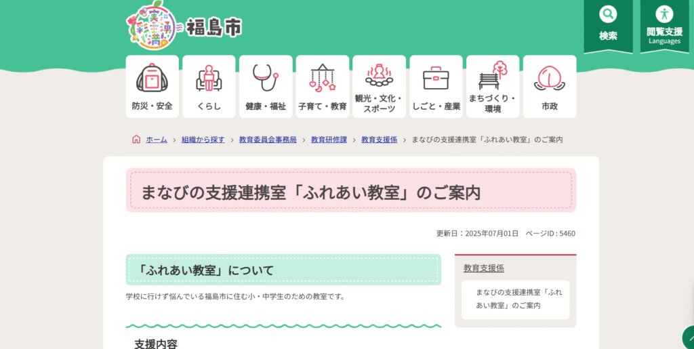The height and width of the screenshot is (349, 694).
Task: Click the bench and tree icon for まちづくり・環境
Action: 493,75
